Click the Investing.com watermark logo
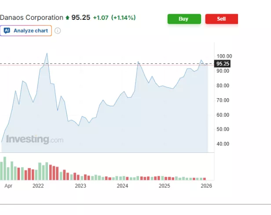271x215 pixels. pyautogui.click(x=34, y=140)
